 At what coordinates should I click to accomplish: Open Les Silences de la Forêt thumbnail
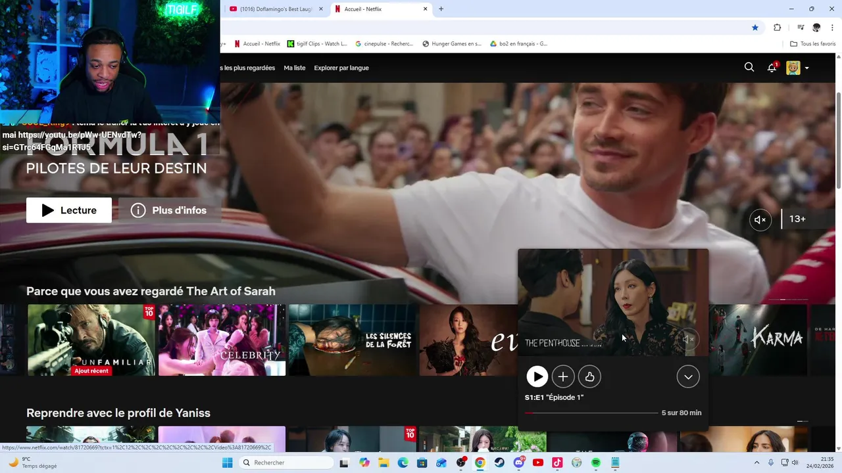(353, 340)
